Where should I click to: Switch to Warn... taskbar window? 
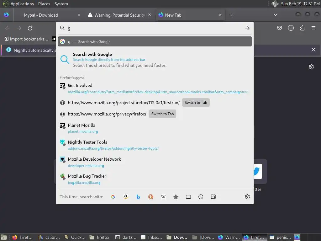click(x=229, y=237)
